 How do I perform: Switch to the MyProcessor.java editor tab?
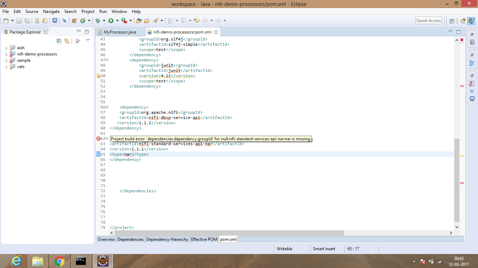[119, 32]
